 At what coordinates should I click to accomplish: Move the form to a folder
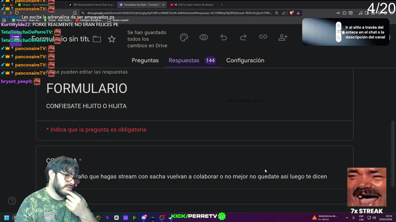click(97, 39)
